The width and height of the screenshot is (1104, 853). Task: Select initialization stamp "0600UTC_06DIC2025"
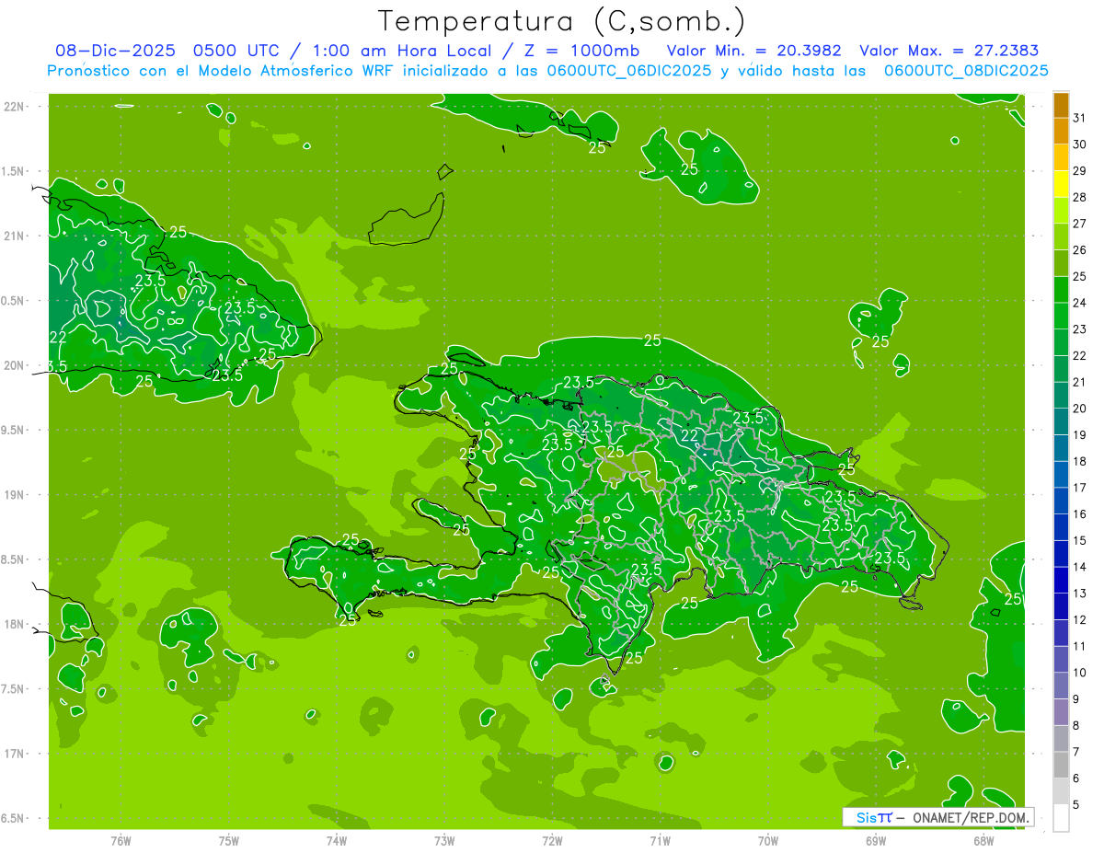click(x=629, y=71)
